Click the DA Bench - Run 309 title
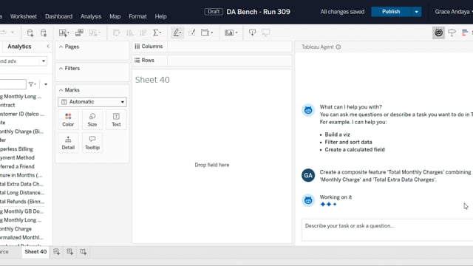The image size is (473, 266). pos(258,12)
